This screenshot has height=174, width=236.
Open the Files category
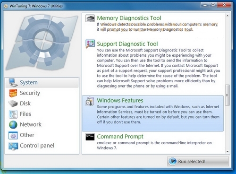[42, 114]
